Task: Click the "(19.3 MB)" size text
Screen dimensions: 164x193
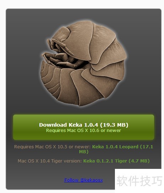Action: [114, 125]
